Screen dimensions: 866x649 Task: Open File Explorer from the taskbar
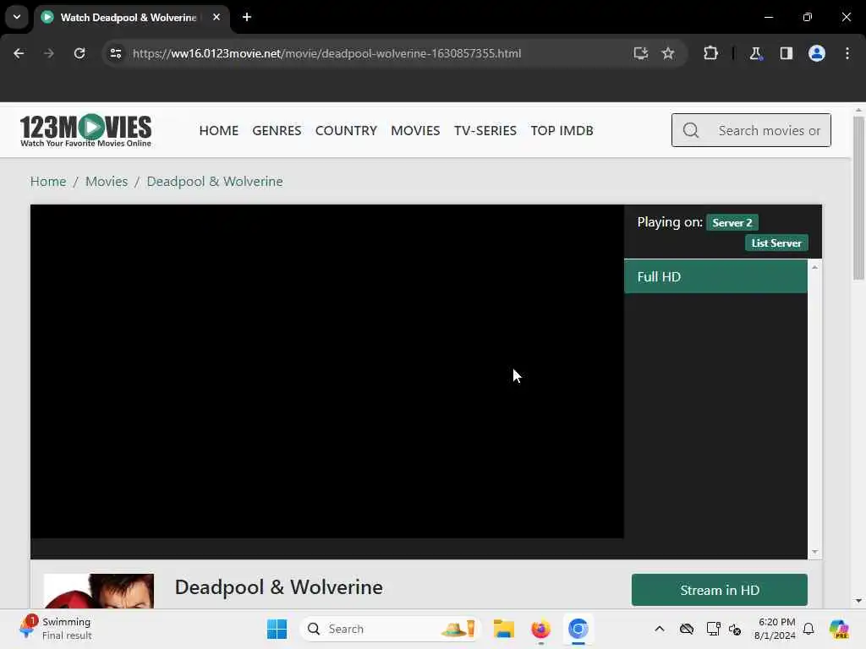pos(504,629)
